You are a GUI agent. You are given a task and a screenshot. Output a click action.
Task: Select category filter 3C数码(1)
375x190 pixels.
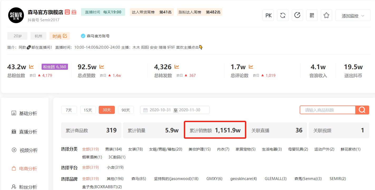tap(117, 157)
